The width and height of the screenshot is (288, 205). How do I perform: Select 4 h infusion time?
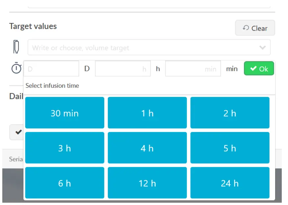[x=147, y=148]
